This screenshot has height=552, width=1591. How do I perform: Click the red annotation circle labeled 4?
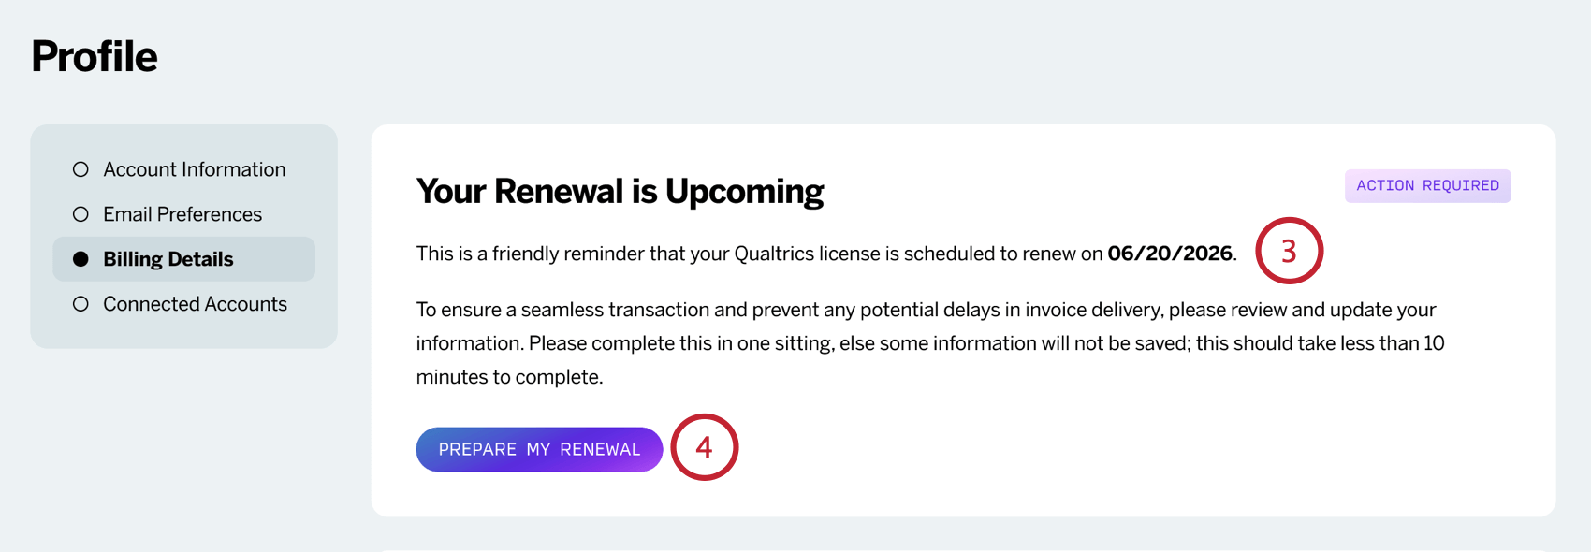pos(707,448)
